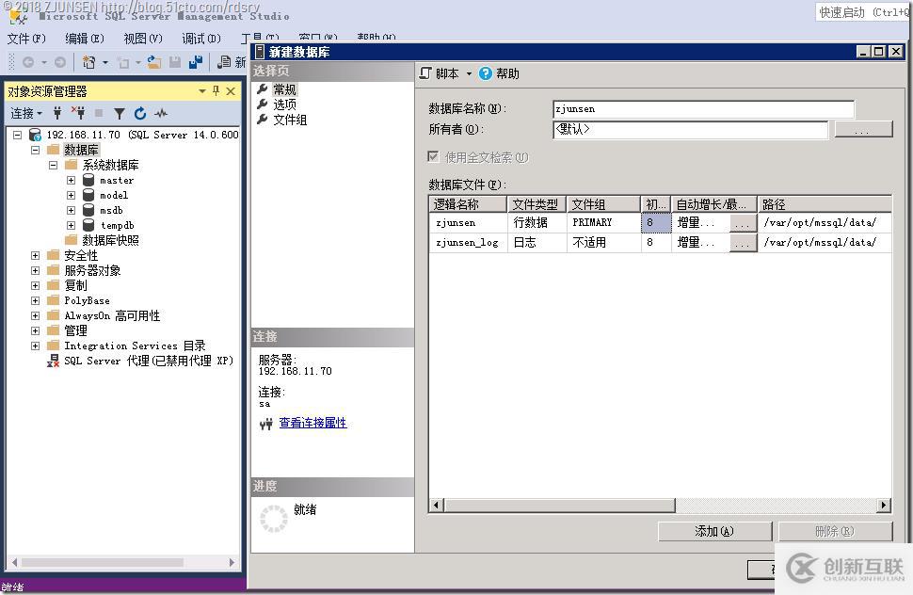Refresh the Object Explorer tree

(140, 112)
